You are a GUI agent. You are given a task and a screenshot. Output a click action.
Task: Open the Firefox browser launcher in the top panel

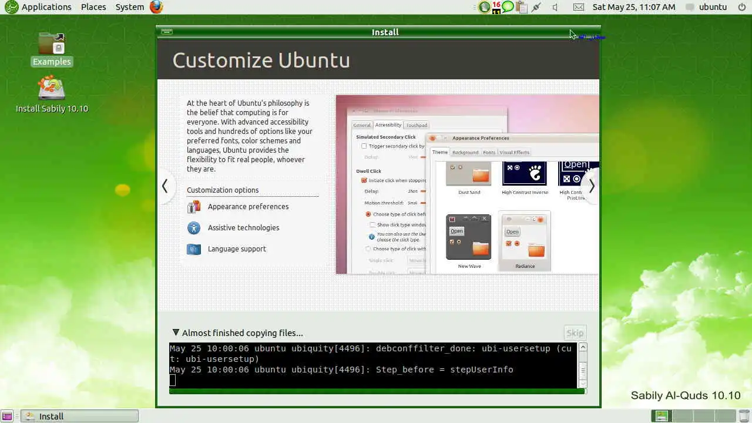coord(156,7)
